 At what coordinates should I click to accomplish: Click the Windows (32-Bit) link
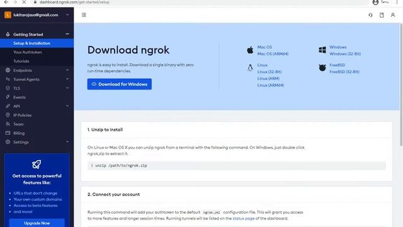pyautogui.click(x=345, y=54)
